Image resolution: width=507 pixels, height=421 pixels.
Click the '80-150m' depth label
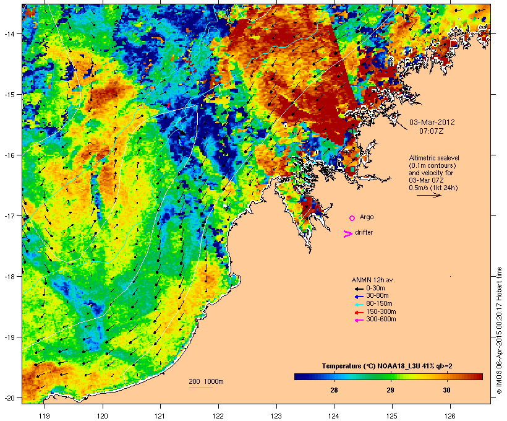pos(379,304)
